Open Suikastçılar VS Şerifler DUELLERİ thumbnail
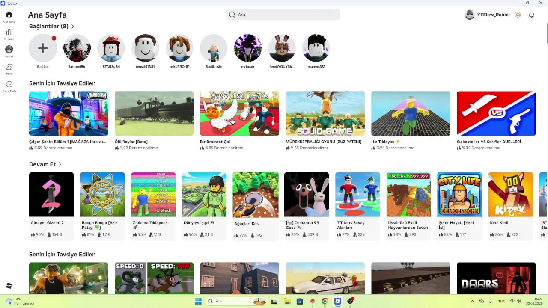The width and height of the screenshot is (548, 308). tap(496, 113)
